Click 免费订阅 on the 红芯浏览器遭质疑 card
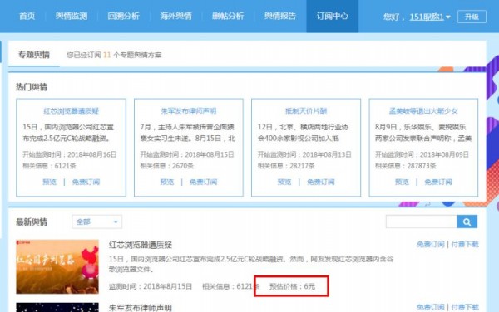The image size is (499, 312). point(86,182)
